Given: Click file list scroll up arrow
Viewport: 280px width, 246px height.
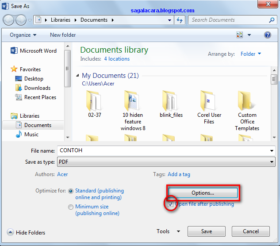Looking at the screenshot, I should 274,70.
